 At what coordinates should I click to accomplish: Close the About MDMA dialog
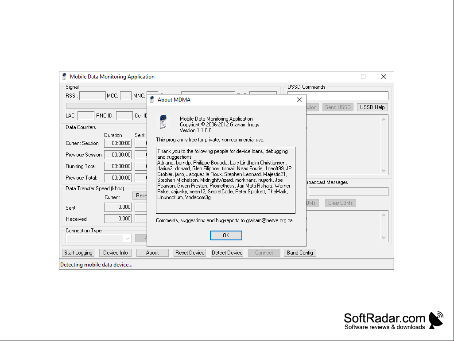pos(299,100)
